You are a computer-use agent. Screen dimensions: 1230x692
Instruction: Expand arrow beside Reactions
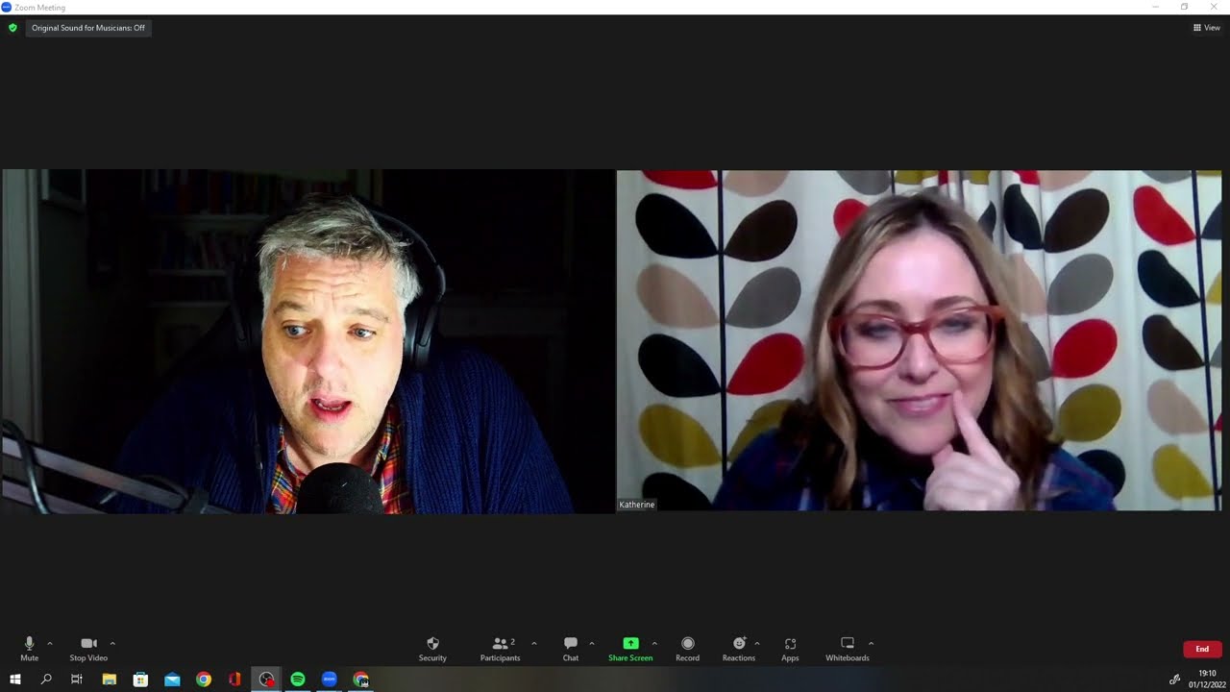pos(757,643)
